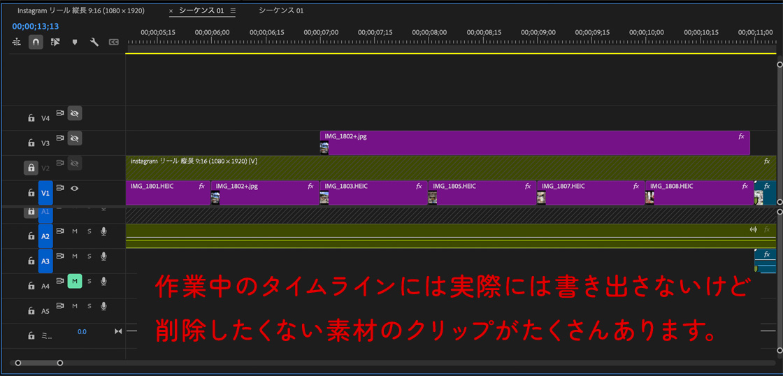Click the CC caption track icon
Viewport: 783px width, 376px height.
click(x=113, y=42)
